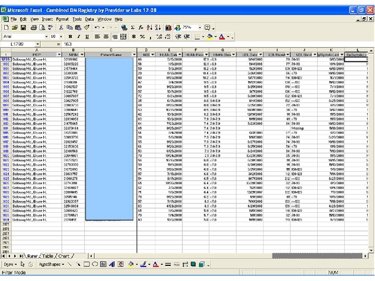Viewport: 375px width, 281px height.
Task: Open the Data menu
Action: click(x=89, y=19)
